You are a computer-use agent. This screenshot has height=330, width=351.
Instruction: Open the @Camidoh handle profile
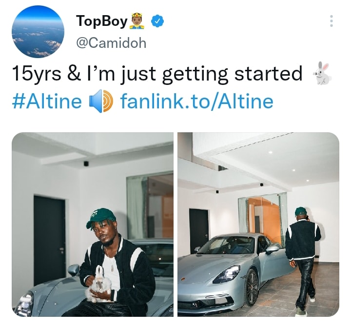(111, 43)
